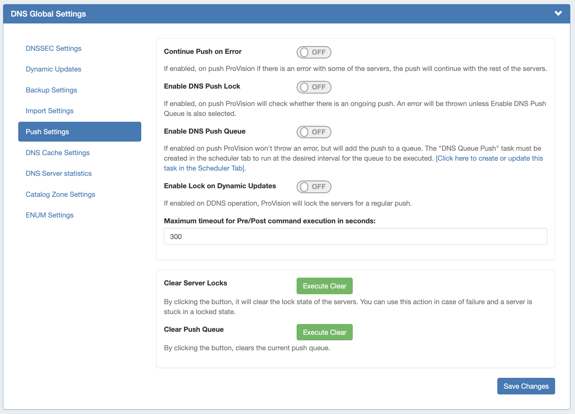Image resolution: width=575 pixels, height=414 pixels.
Task: Toggle Continue Push on Error switch
Action: (x=314, y=52)
